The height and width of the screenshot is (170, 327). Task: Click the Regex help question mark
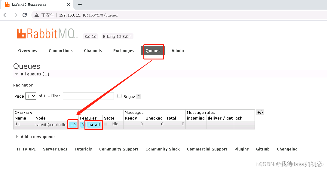click(139, 96)
